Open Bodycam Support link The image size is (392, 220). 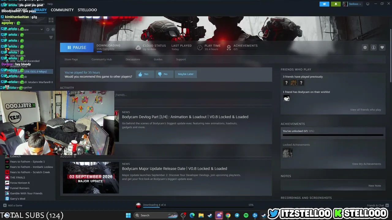point(181,59)
